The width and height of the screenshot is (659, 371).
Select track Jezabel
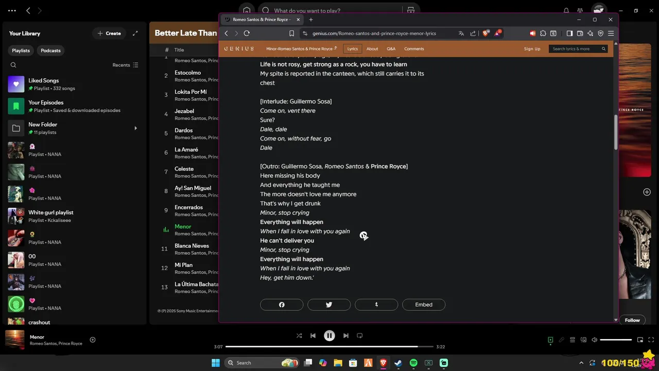point(184,111)
